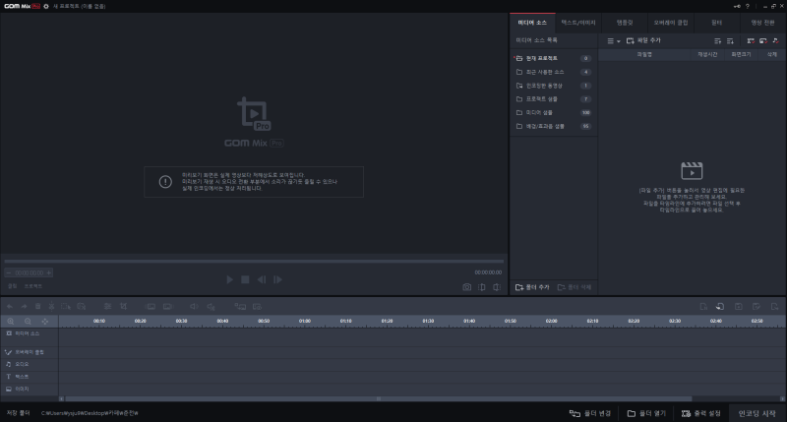
Task: Sort media list descending icon
Action: coord(730,40)
